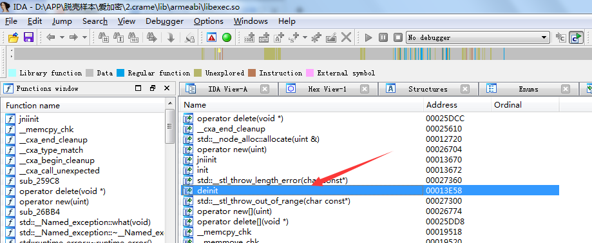Image resolution: width=592 pixels, height=243 pixels.
Task: Pause process with the pause button
Action: coord(383,37)
